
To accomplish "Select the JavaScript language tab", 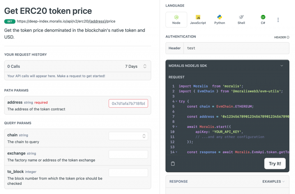I will 198,20.
